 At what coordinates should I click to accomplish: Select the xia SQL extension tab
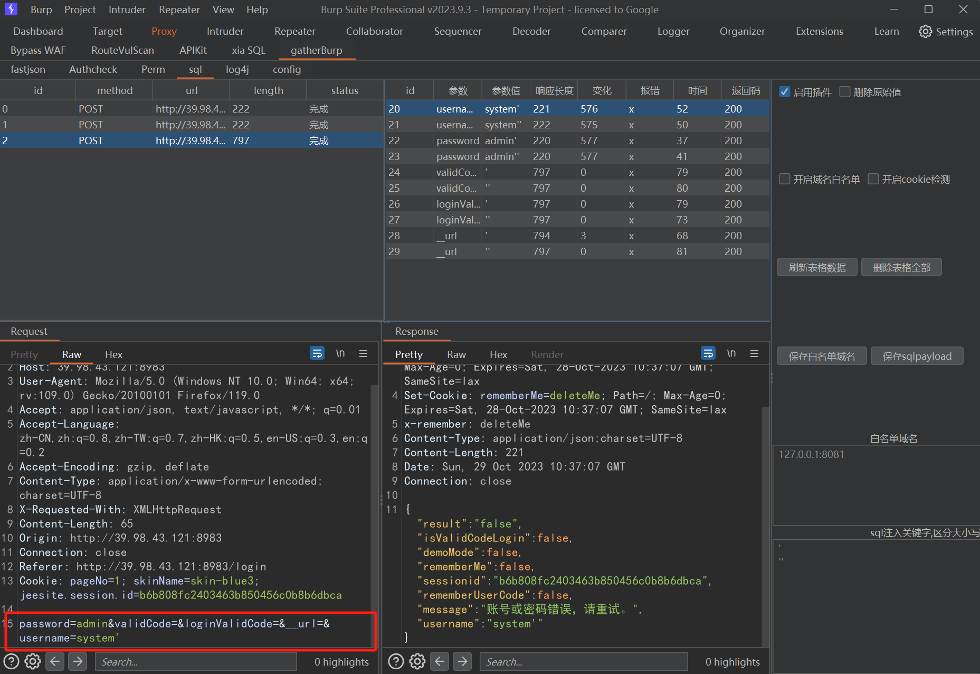(x=249, y=50)
